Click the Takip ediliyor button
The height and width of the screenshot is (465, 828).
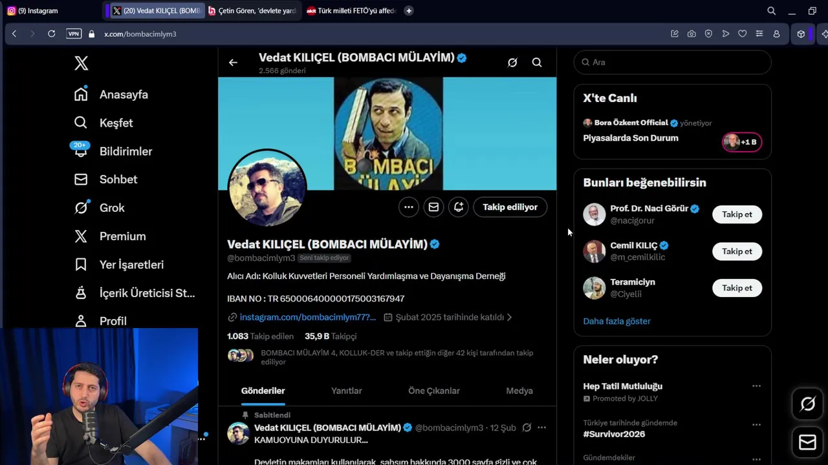[510, 207]
